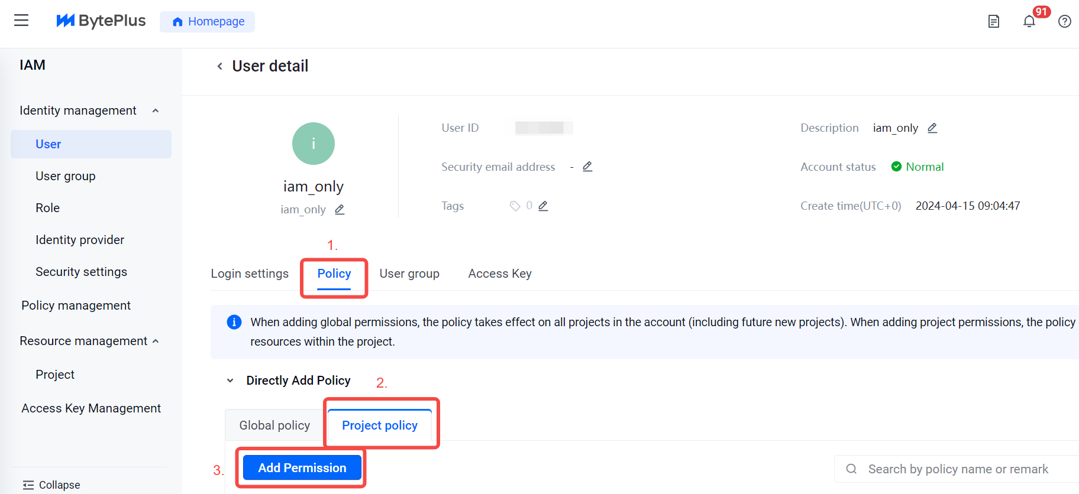1079x494 pixels.
Task: Click the Collapse label at sidebar bottom
Action: pyautogui.click(x=59, y=485)
